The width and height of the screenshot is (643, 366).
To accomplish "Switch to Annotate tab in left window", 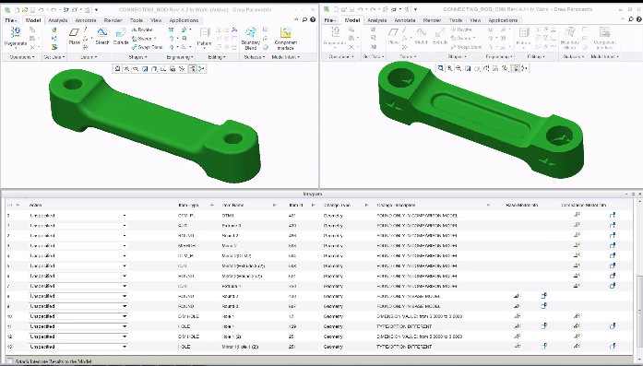I will point(86,20).
